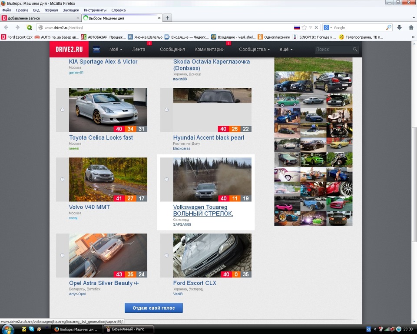
Task: Open the 'Инструменты' menu
Action: point(95,10)
